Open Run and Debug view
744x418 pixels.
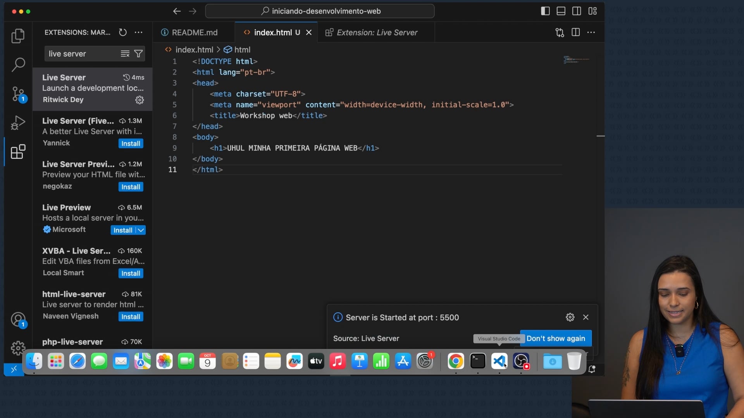point(18,123)
